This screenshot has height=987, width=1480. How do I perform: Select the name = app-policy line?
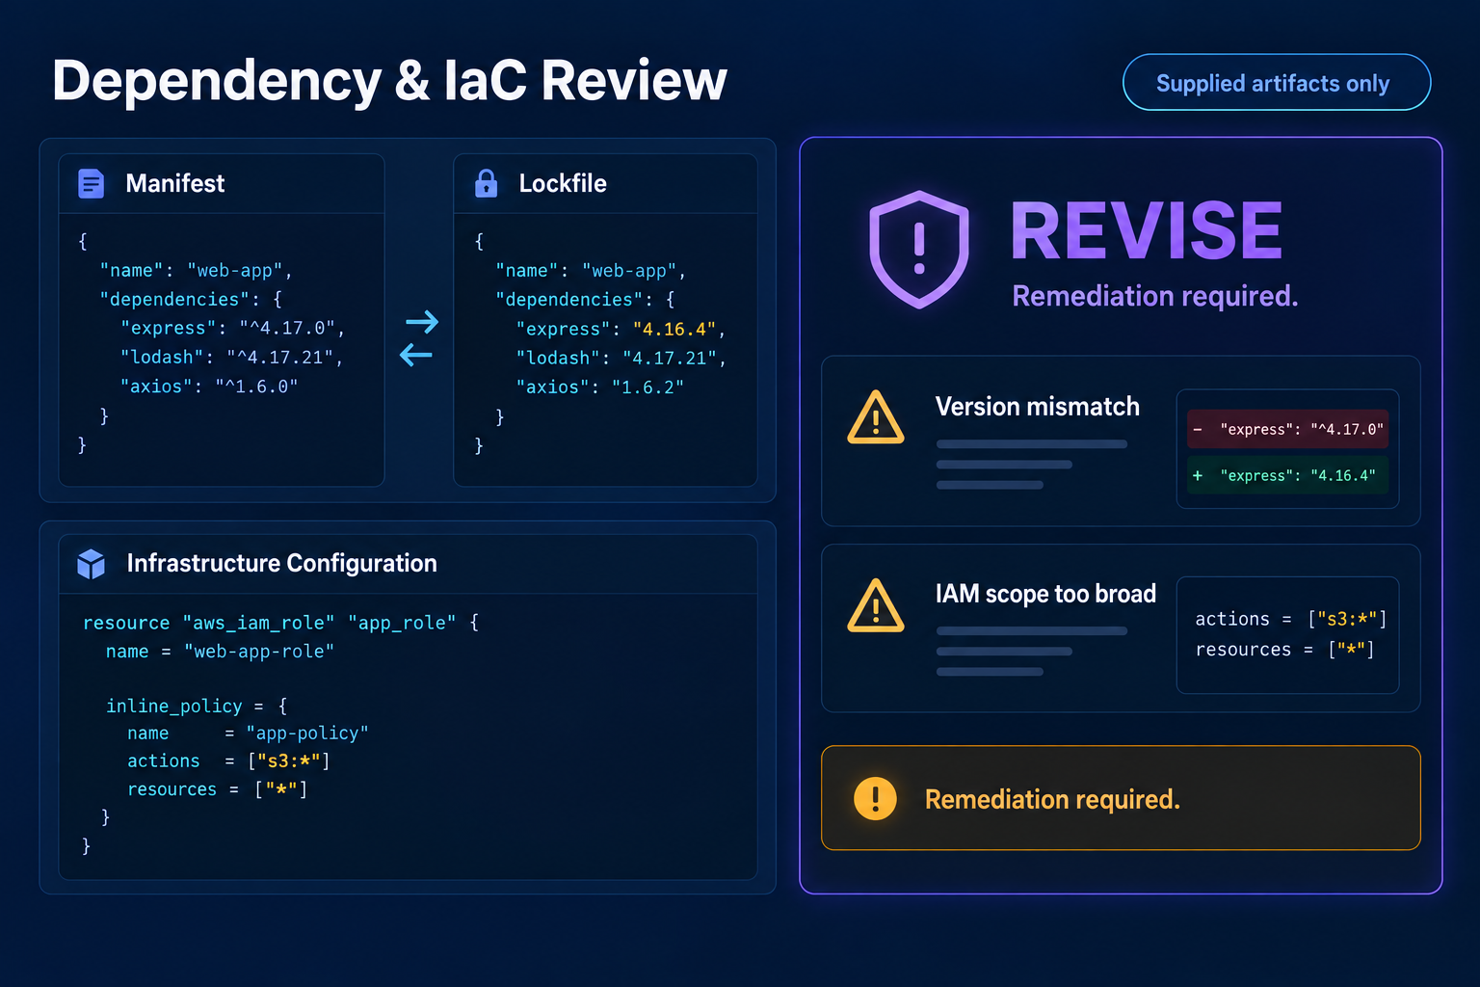point(248,734)
